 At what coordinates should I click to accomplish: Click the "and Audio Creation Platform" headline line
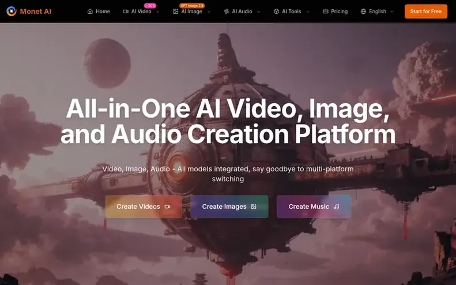click(x=228, y=134)
